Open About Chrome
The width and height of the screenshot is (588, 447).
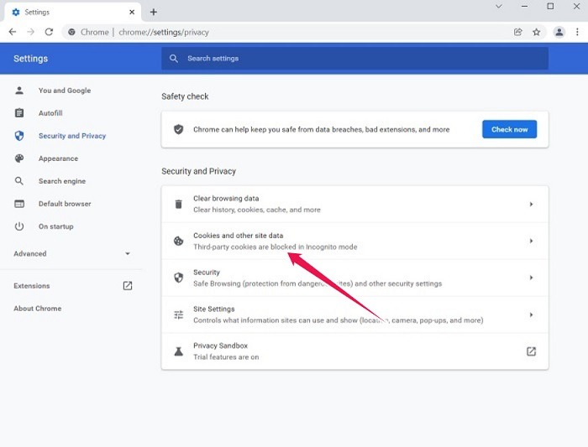38,309
